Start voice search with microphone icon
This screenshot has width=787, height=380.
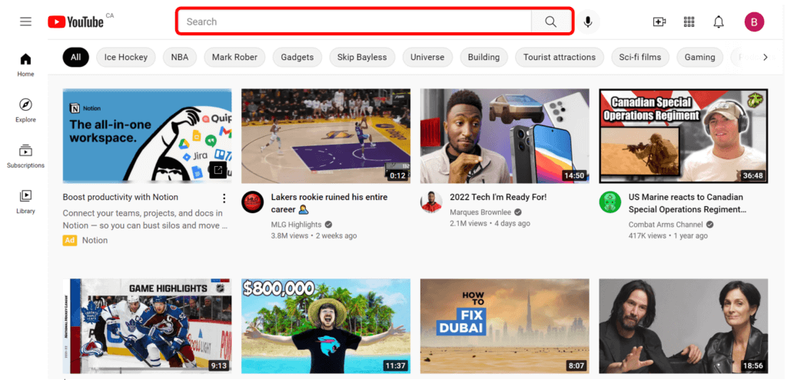coord(588,22)
